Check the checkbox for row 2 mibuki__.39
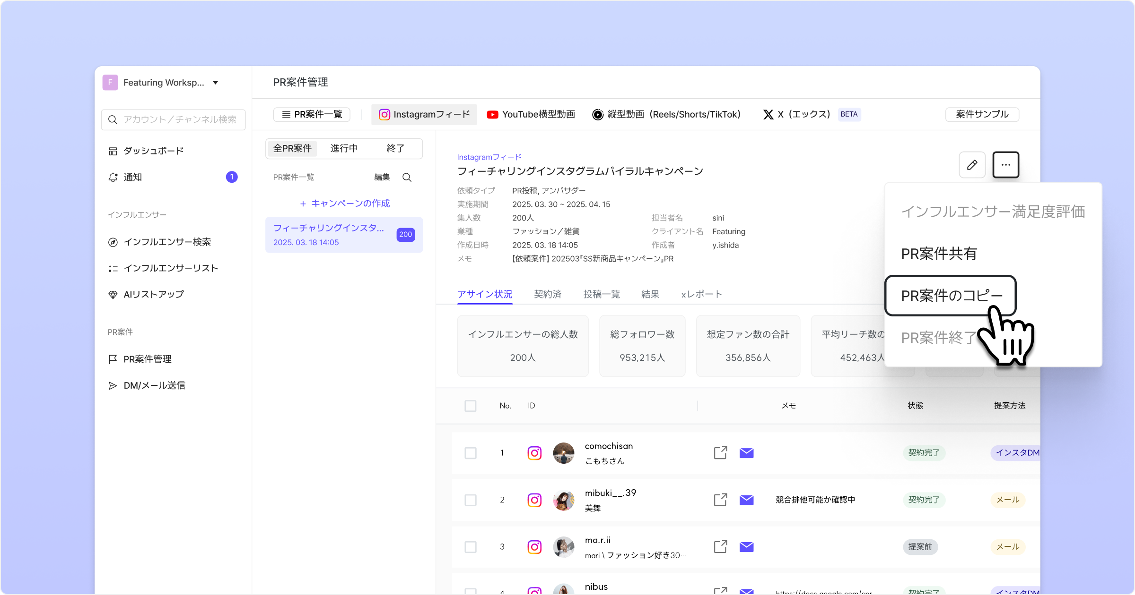Image resolution: width=1135 pixels, height=595 pixels. [x=471, y=500]
